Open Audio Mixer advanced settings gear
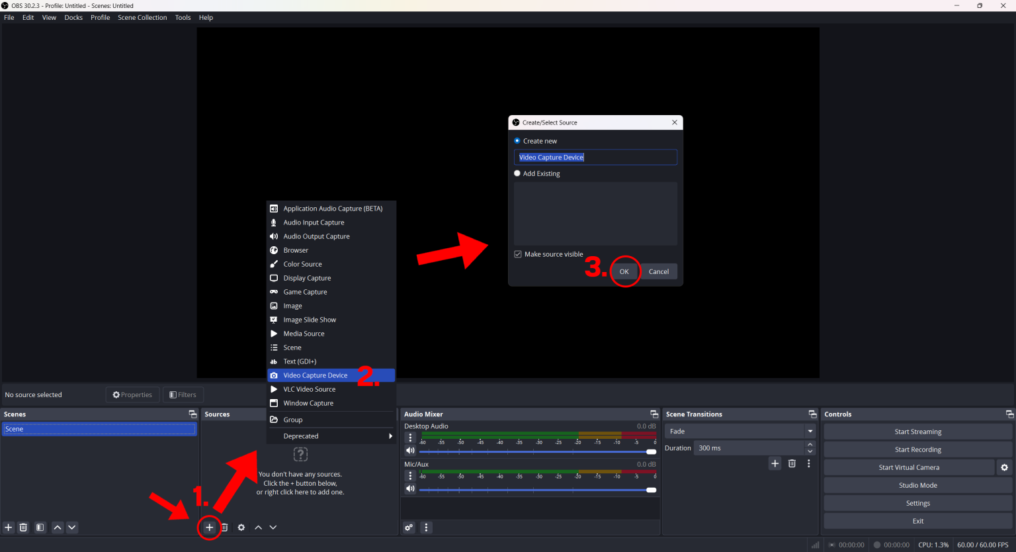Screen dimensions: 1016x552 pos(409,528)
